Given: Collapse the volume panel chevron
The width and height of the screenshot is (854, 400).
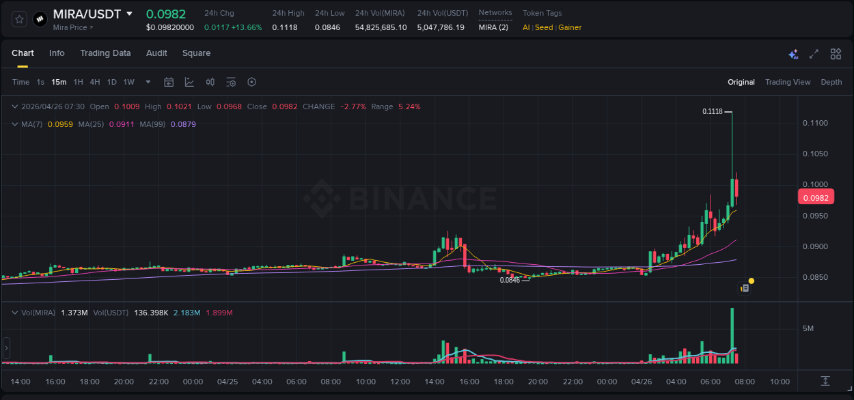Looking at the screenshot, I should [14, 313].
